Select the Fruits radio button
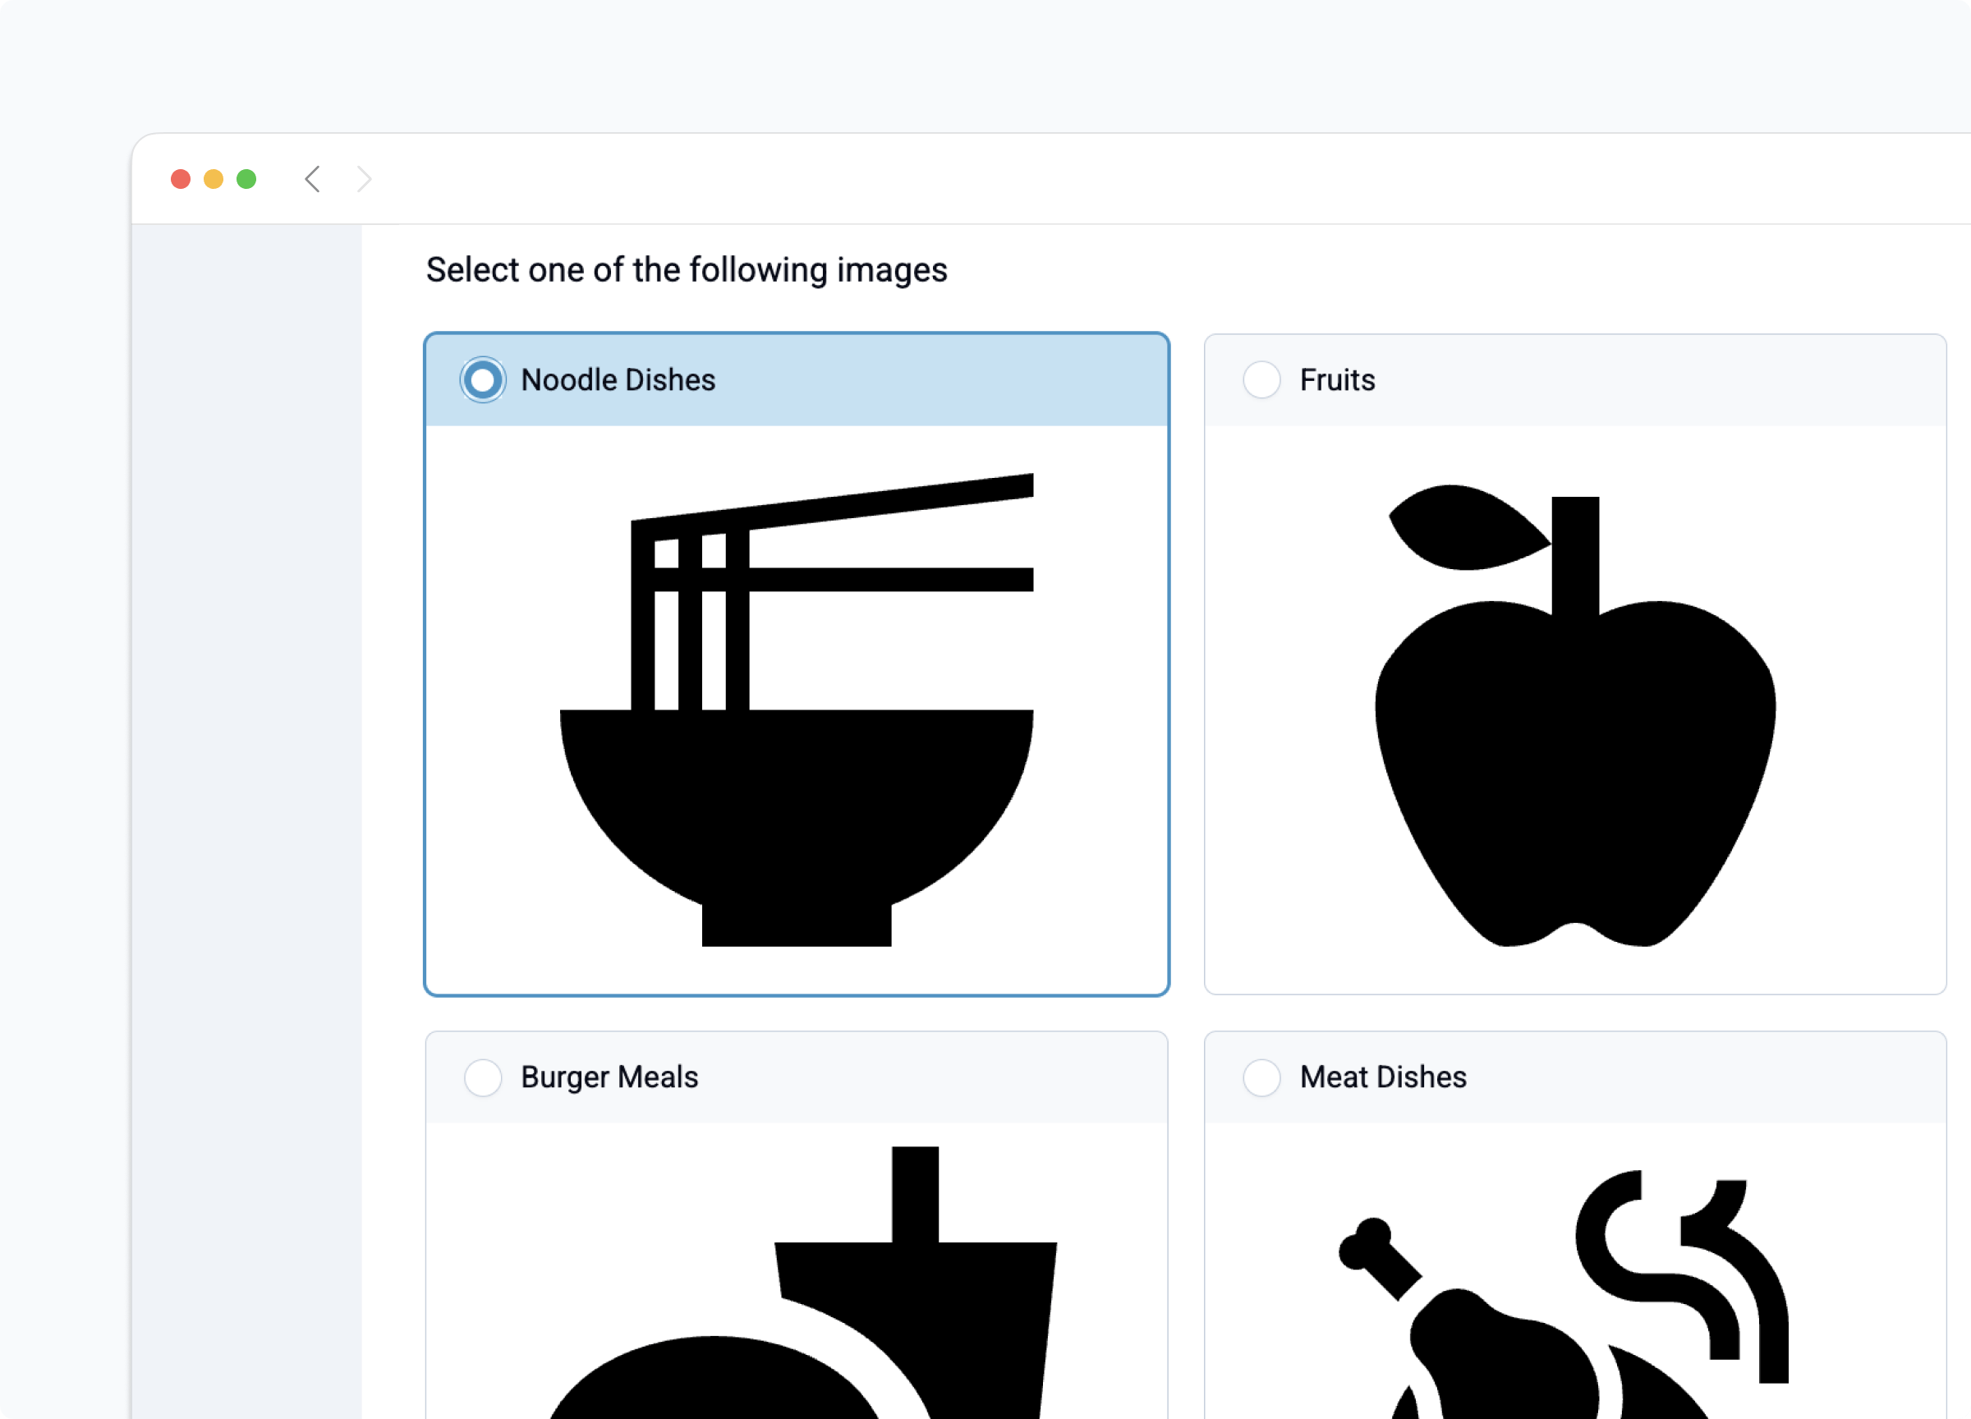Image resolution: width=1971 pixels, height=1419 pixels. point(1261,379)
